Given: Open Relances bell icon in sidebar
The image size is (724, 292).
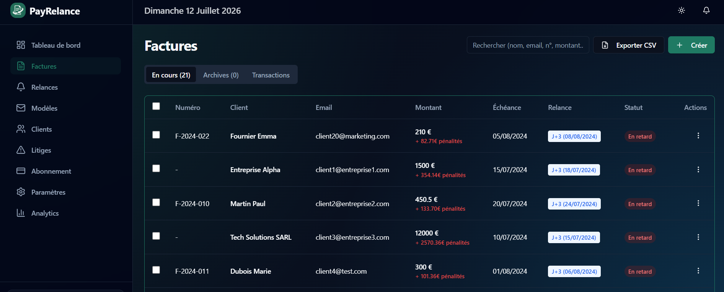Looking at the screenshot, I should [21, 87].
